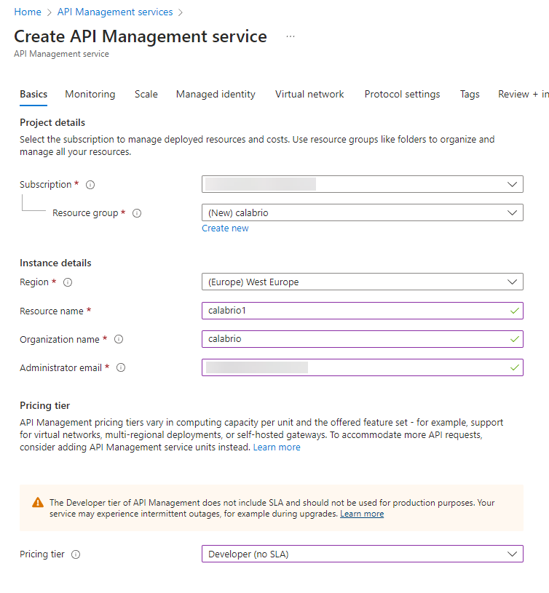Image resolution: width=549 pixels, height=593 pixels.
Task: Expand the Region dropdown showing West Europe
Action: pyautogui.click(x=363, y=282)
